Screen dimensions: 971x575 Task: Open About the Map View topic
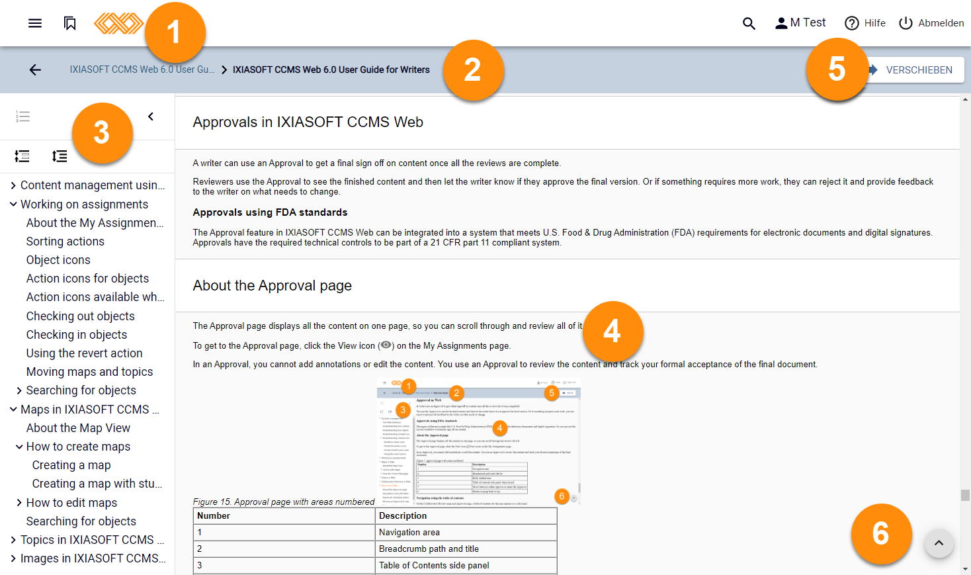pyautogui.click(x=78, y=428)
